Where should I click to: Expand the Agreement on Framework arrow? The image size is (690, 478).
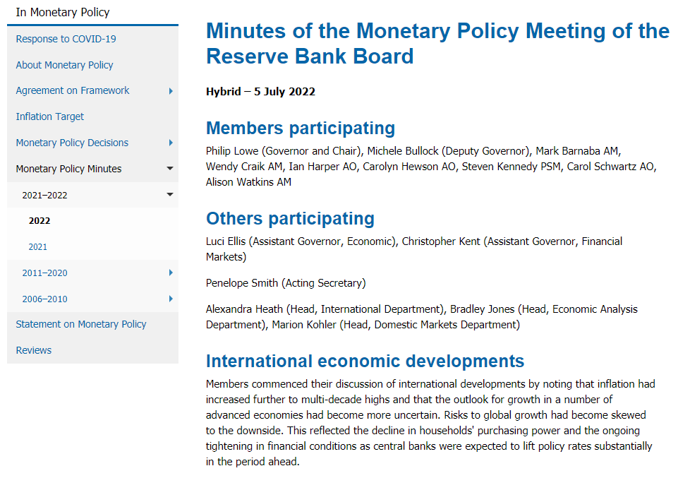pyautogui.click(x=171, y=91)
